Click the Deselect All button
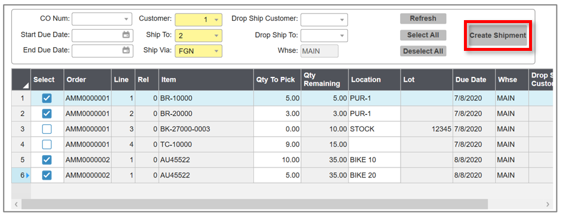The width and height of the screenshot is (561, 216). 423,51
